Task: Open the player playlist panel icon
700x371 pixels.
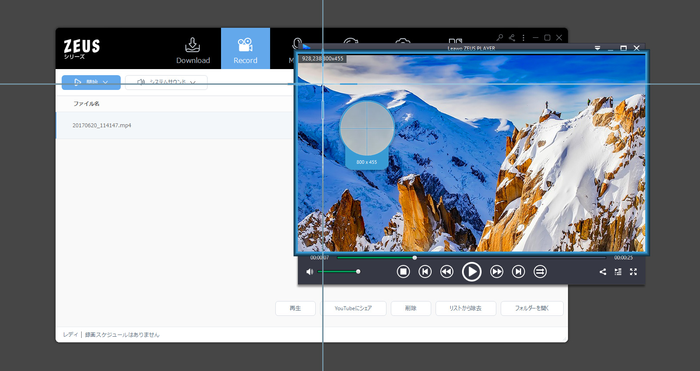Action: pos(618,272)
